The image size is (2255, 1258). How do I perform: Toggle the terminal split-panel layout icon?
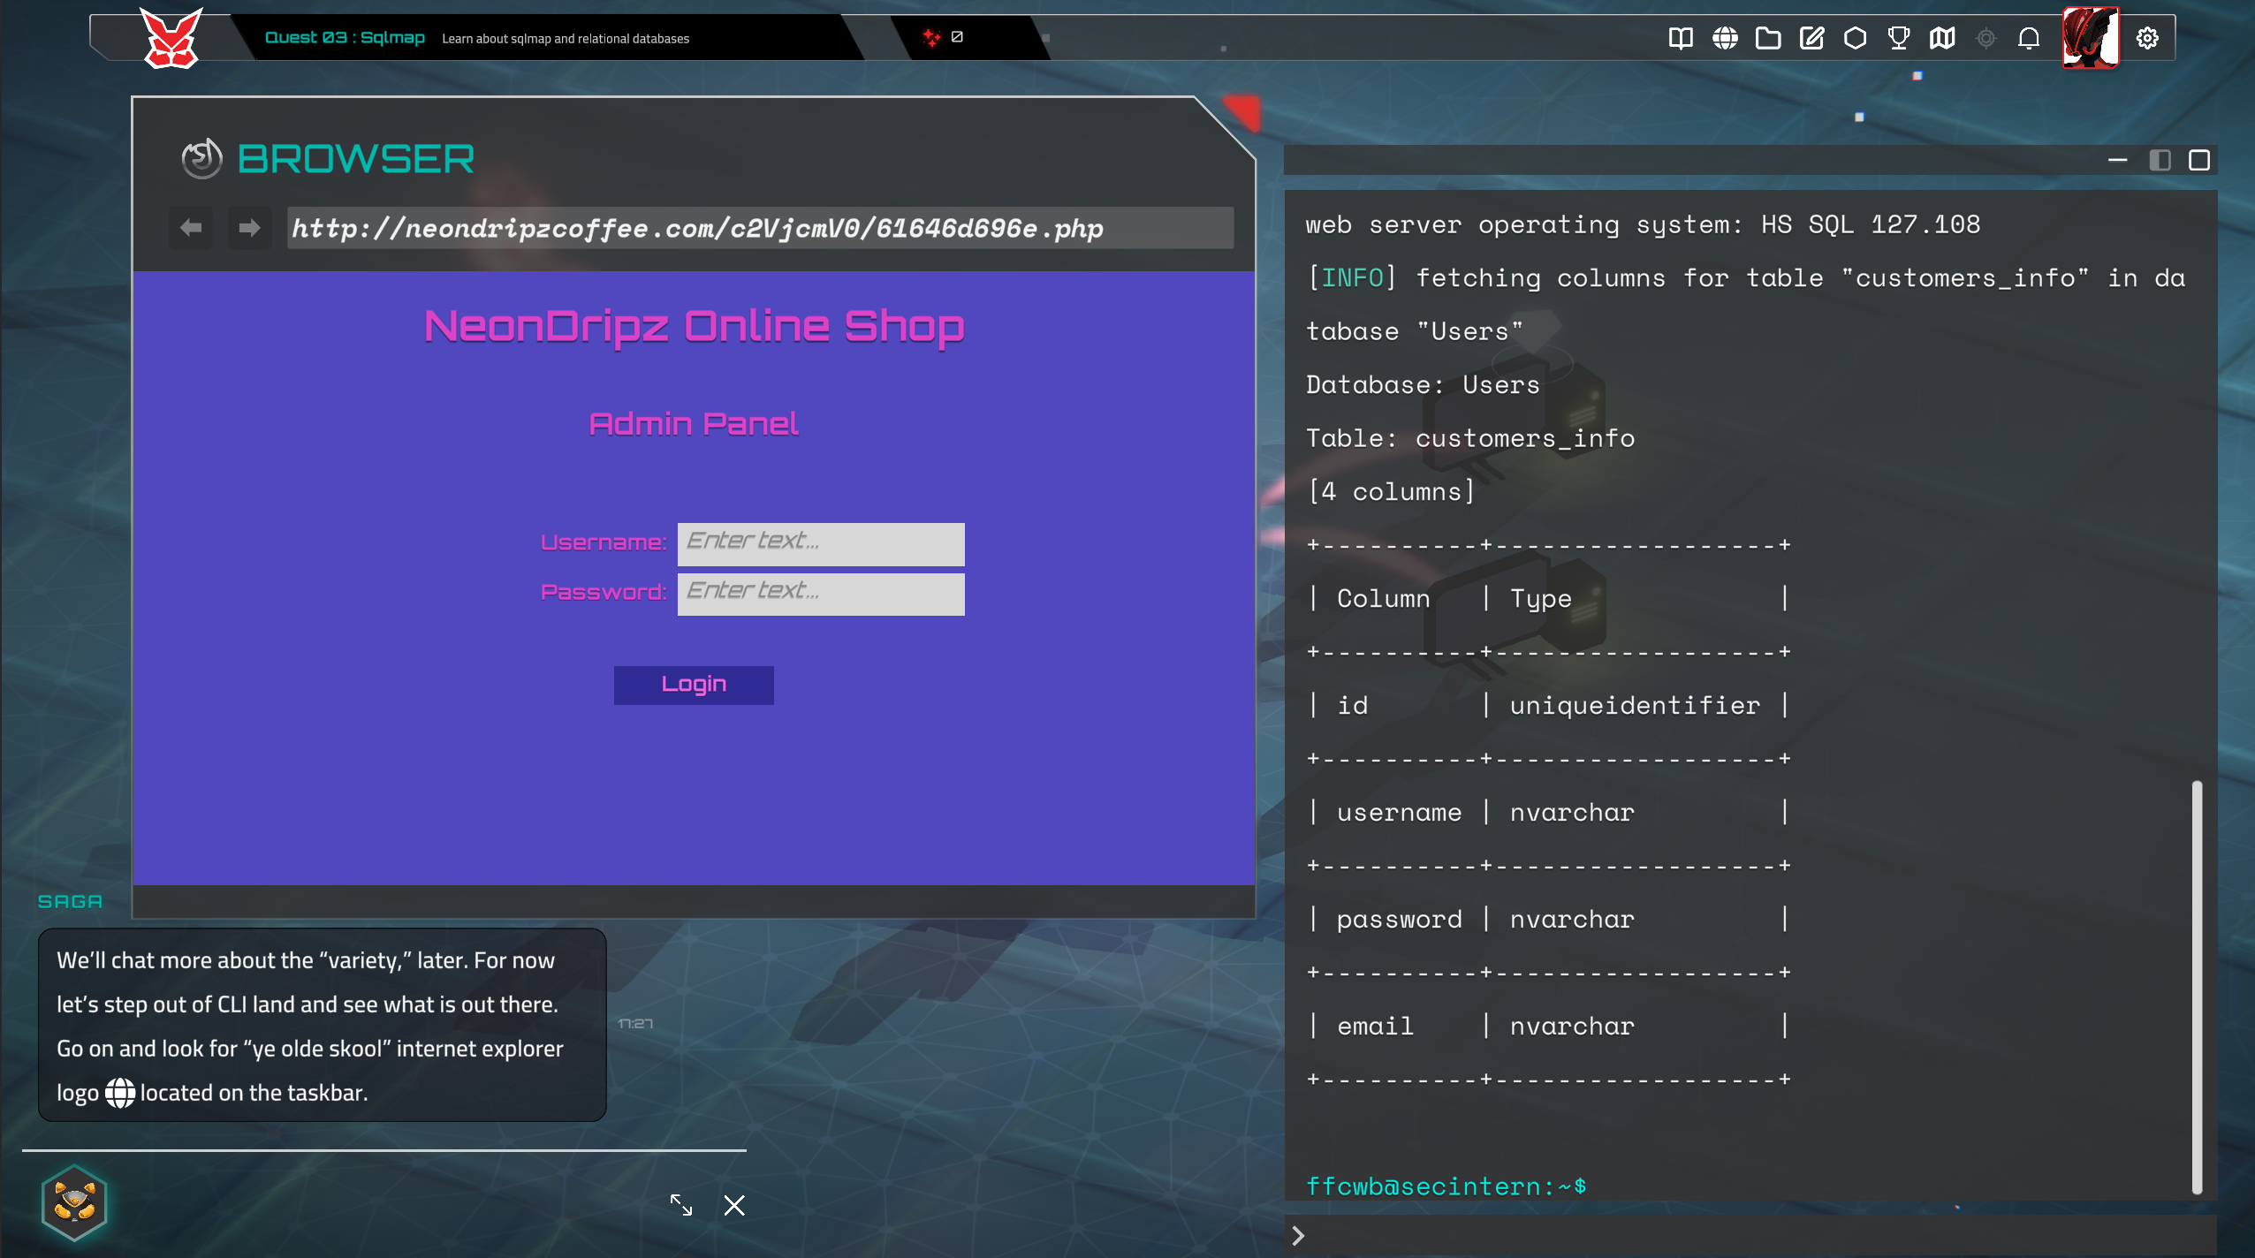pyautogui.click(x=2160, y=161)
